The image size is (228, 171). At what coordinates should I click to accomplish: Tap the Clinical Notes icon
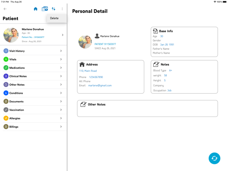coord(6,76)
